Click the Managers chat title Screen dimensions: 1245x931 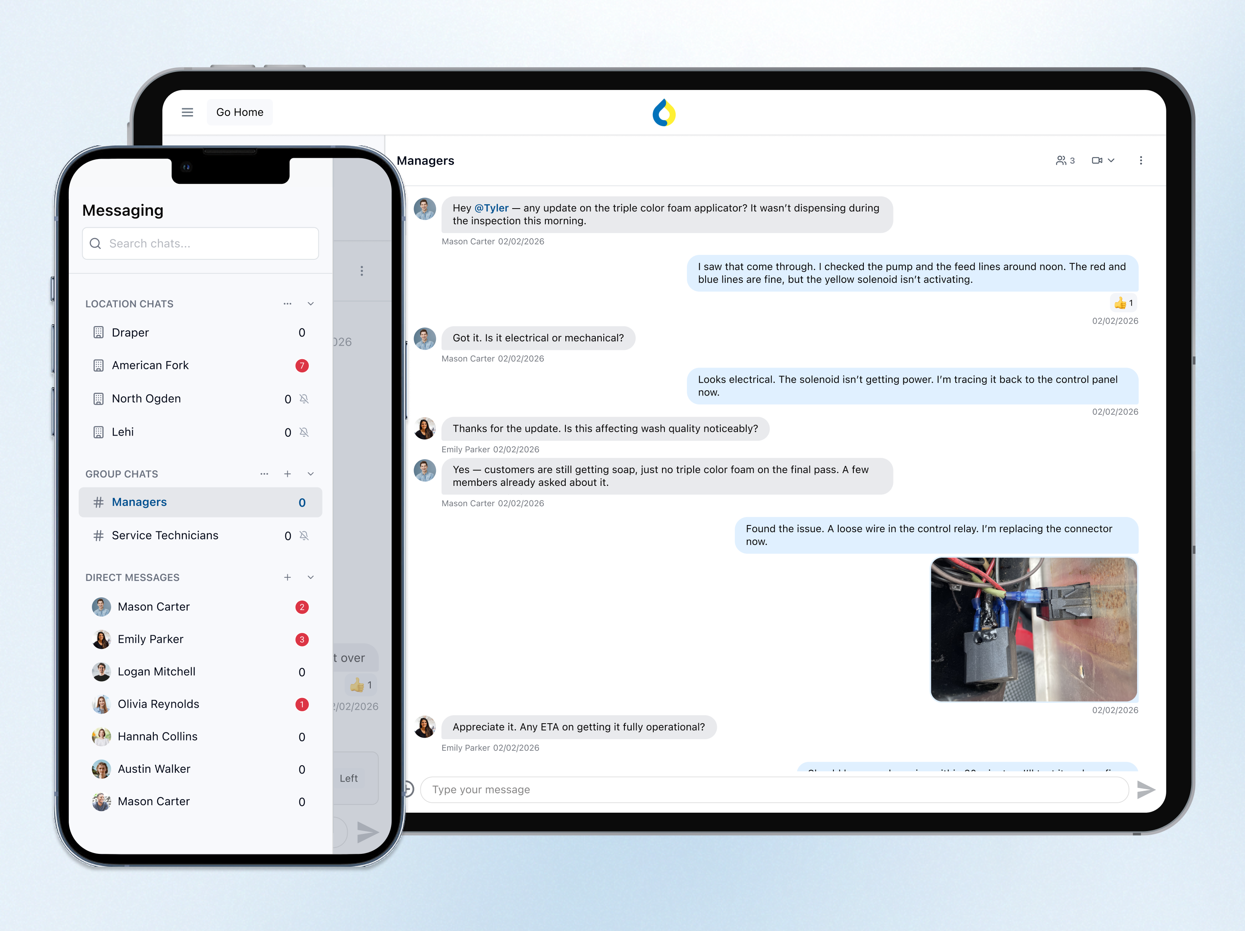[426, 160]
